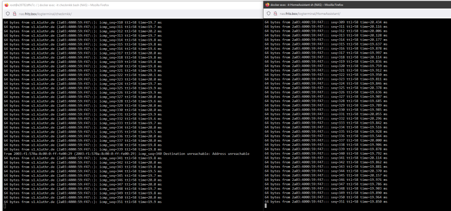
Task: Focus the nas.fritz.box/logterminal/checkmkk/ address field
Action: pos(46,14)
